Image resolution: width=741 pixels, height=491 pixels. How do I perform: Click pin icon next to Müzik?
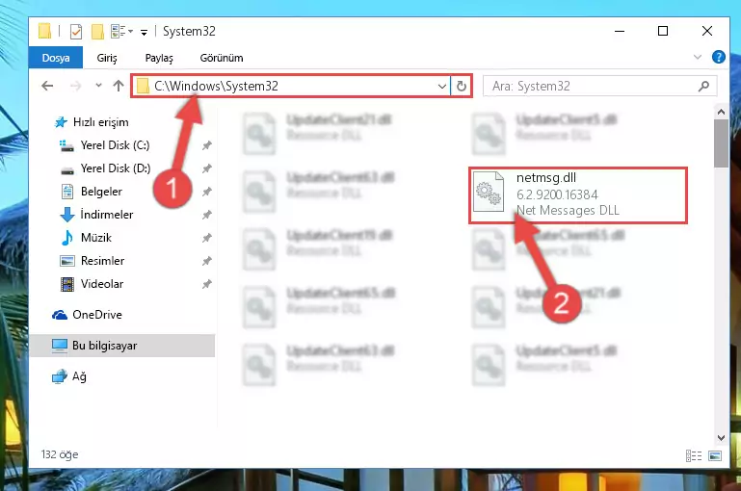[206, 238]
